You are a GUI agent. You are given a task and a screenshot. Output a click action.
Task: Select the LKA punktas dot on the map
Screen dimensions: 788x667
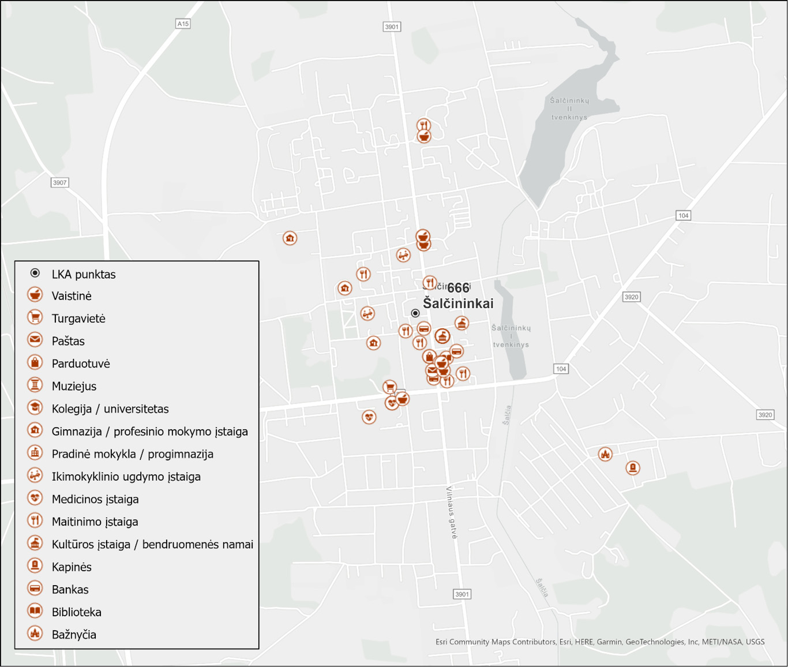pos(415,313)
